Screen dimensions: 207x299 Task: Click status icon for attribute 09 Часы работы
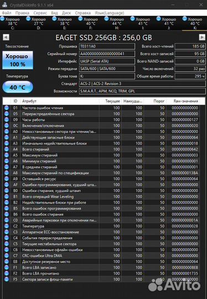(7, 120)
